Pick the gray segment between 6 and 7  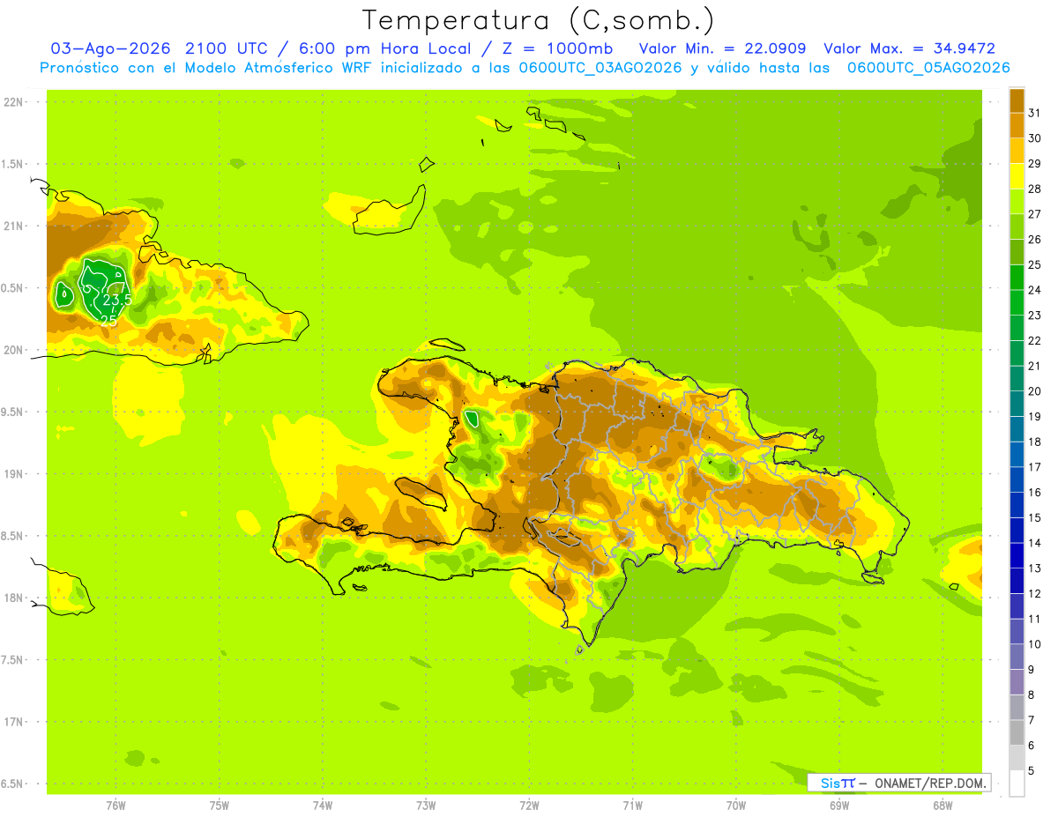pos(1017,732)
